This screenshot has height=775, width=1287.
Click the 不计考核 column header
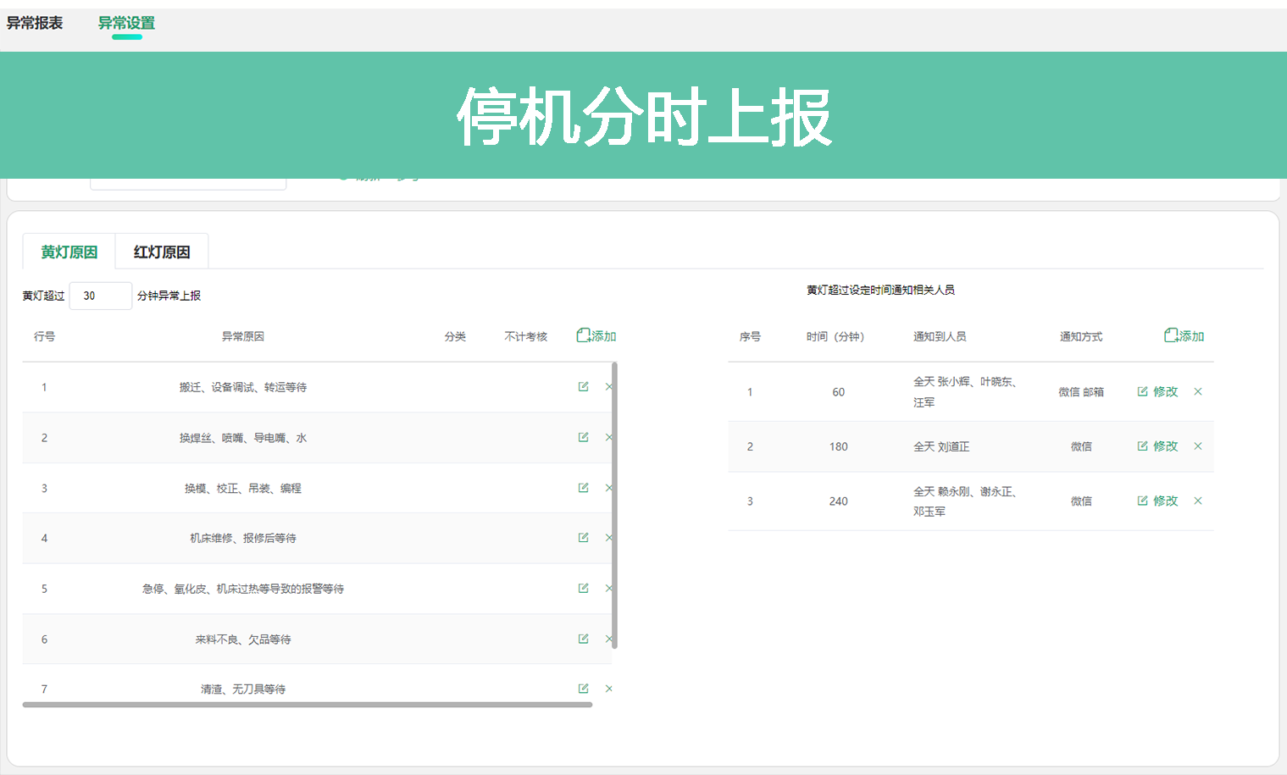click(x=524, y=335)
